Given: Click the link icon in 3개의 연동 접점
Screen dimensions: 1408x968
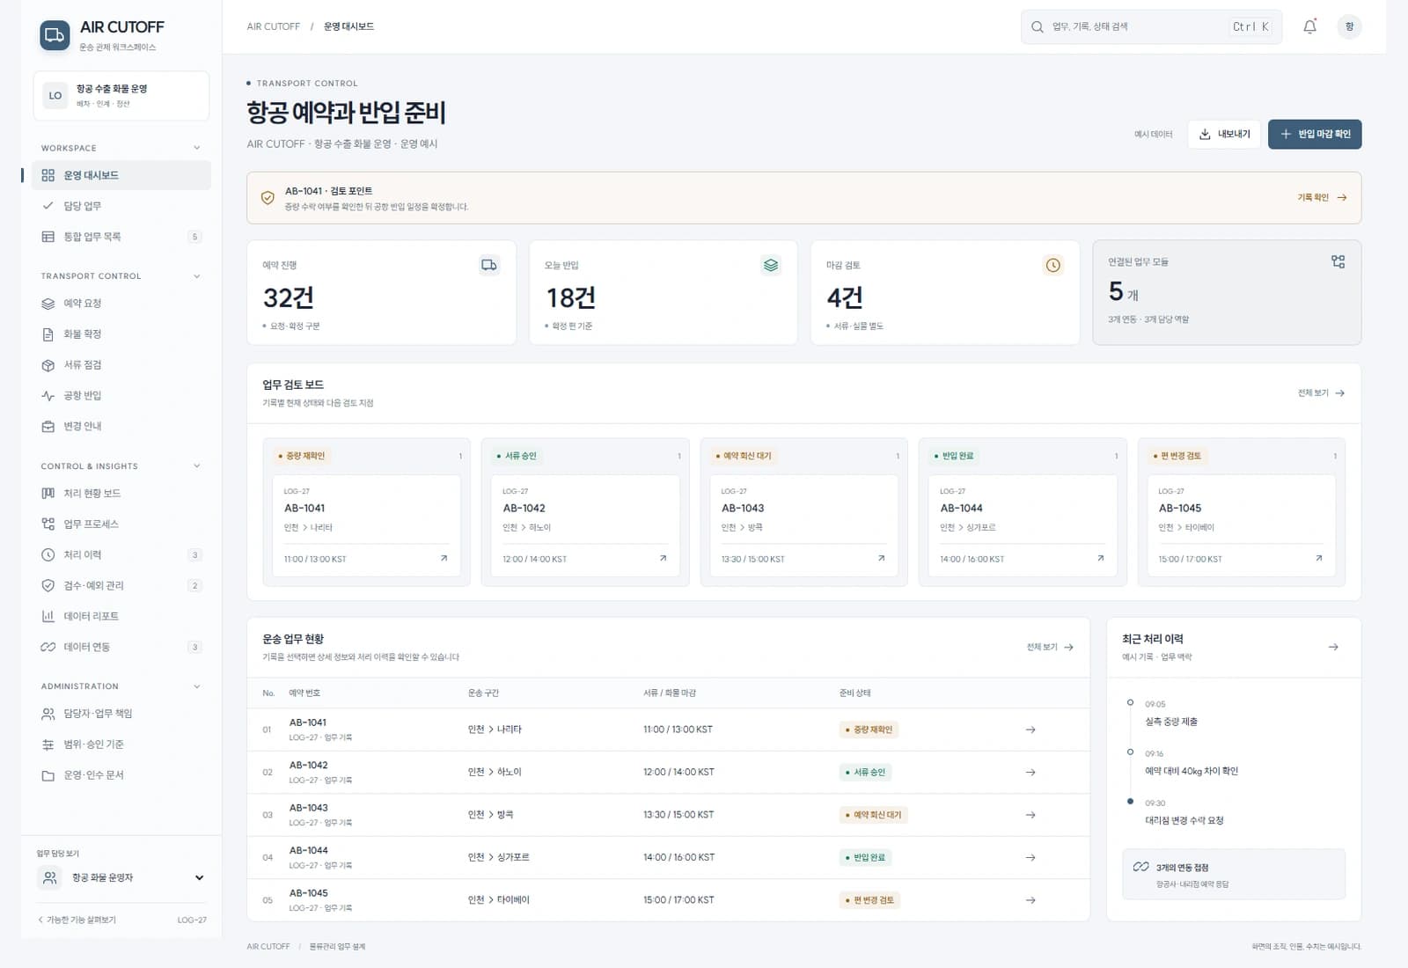Looking at the screenshot, I should [1140, 867].
